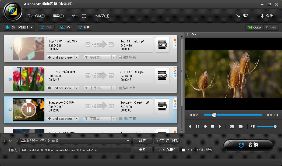Screen dimensions: 282x166
Task: Remove the Sundanc...D)0.MP4 file
Action: 175,101
